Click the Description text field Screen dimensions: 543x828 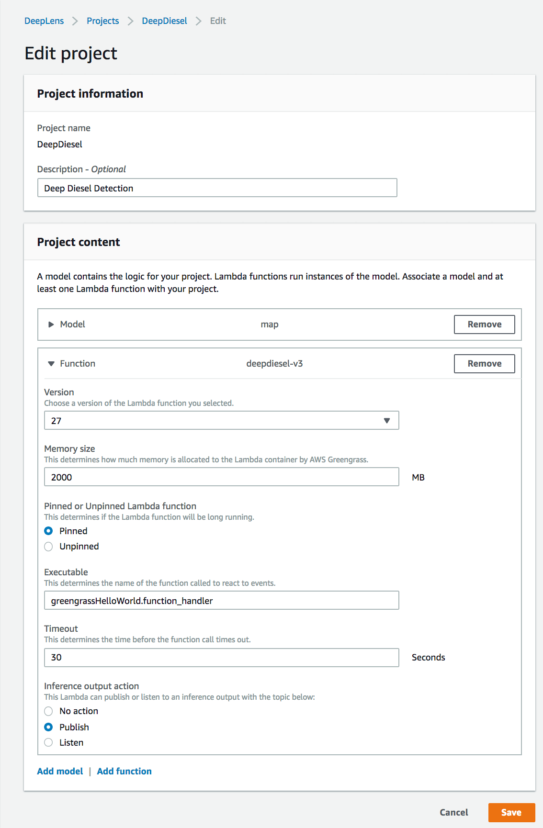point(217,188)
